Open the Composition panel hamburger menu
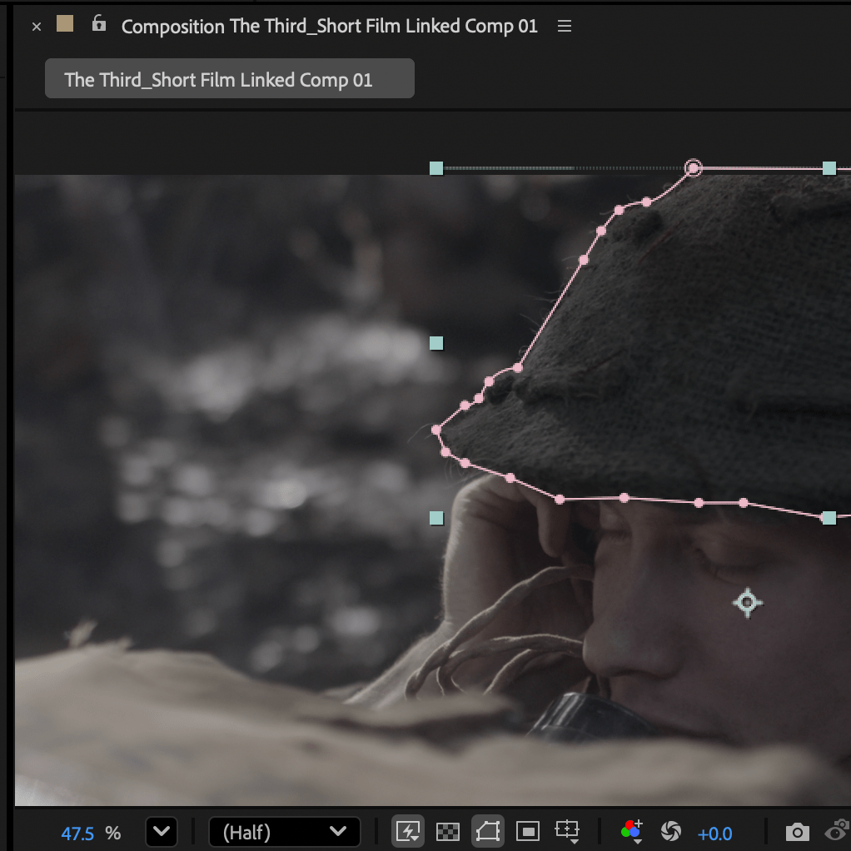This screenshot has width=851, height=851. pos(565,27)
